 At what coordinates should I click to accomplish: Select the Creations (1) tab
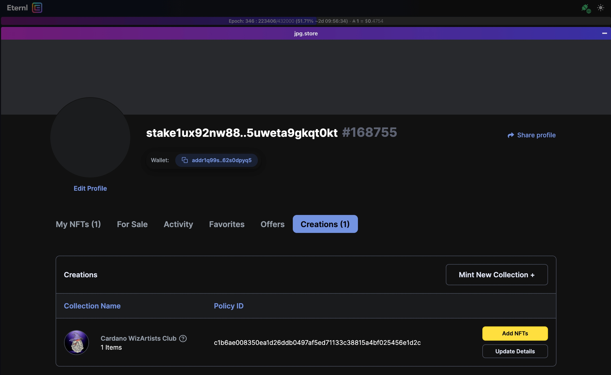325,224
